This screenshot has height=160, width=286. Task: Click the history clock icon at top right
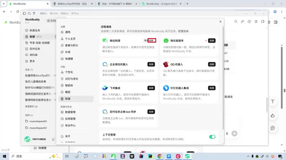point(249,22)
